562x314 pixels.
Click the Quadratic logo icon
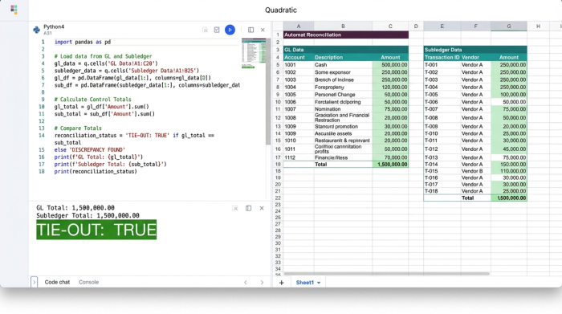[x=14, y=10]
